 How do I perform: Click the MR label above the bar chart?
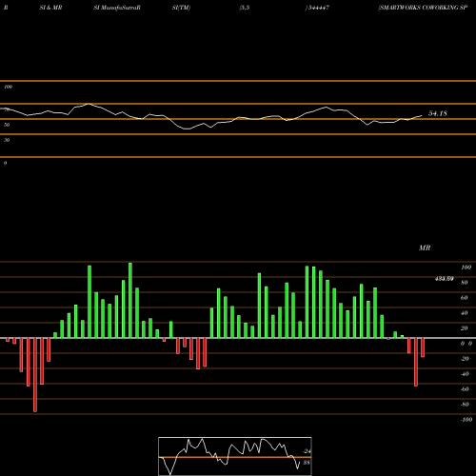(x=425, y=248)
